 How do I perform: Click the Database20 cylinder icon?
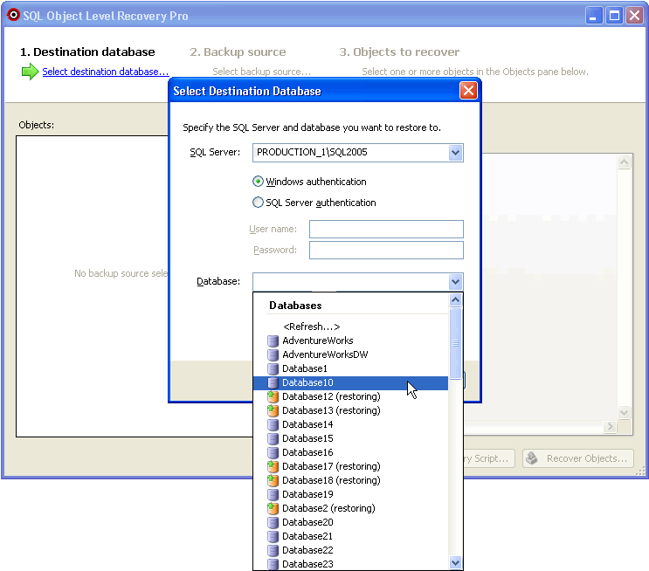(x=273, y=523)
